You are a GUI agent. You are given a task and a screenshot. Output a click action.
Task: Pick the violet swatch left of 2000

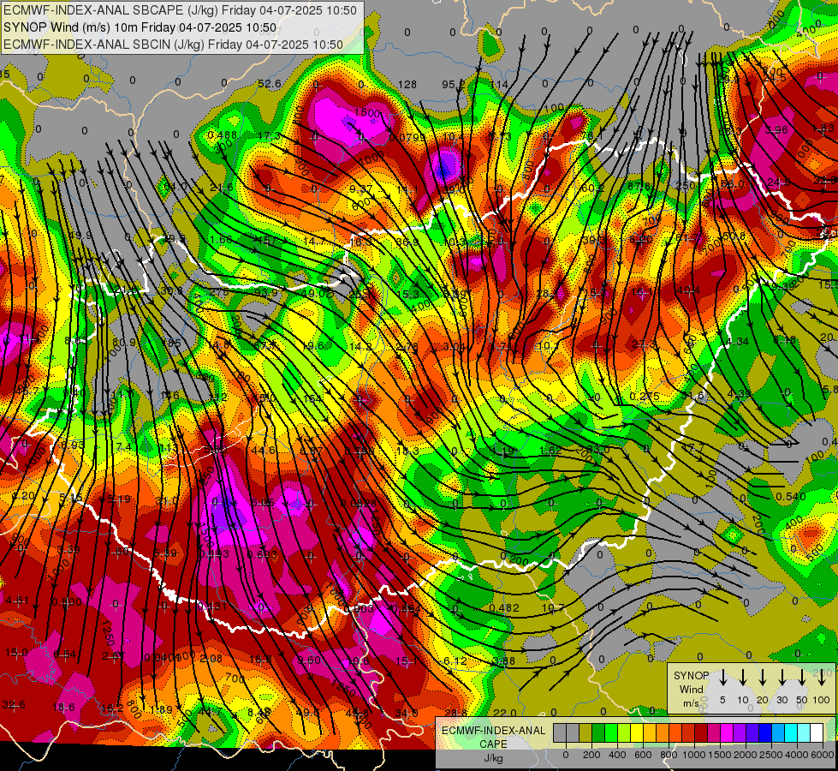(x=739, y=732)
